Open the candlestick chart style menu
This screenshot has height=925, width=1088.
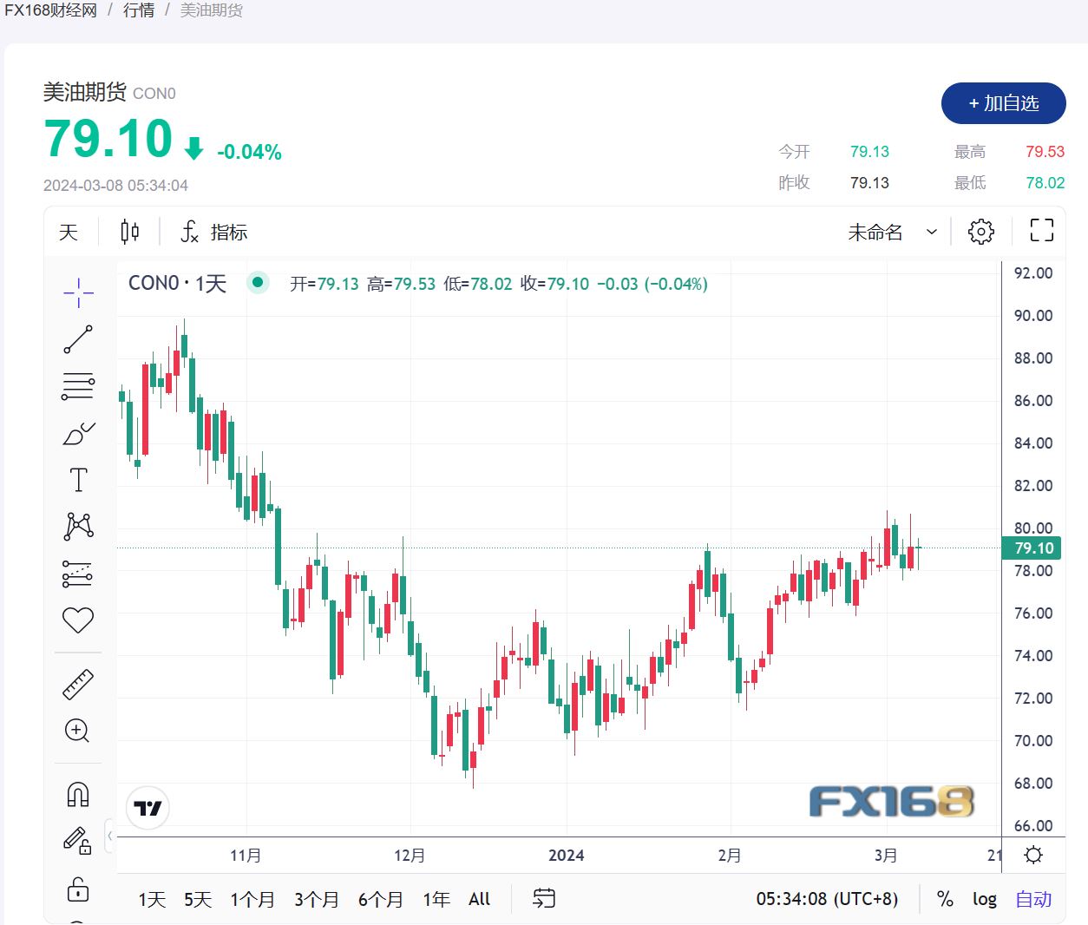130,232
